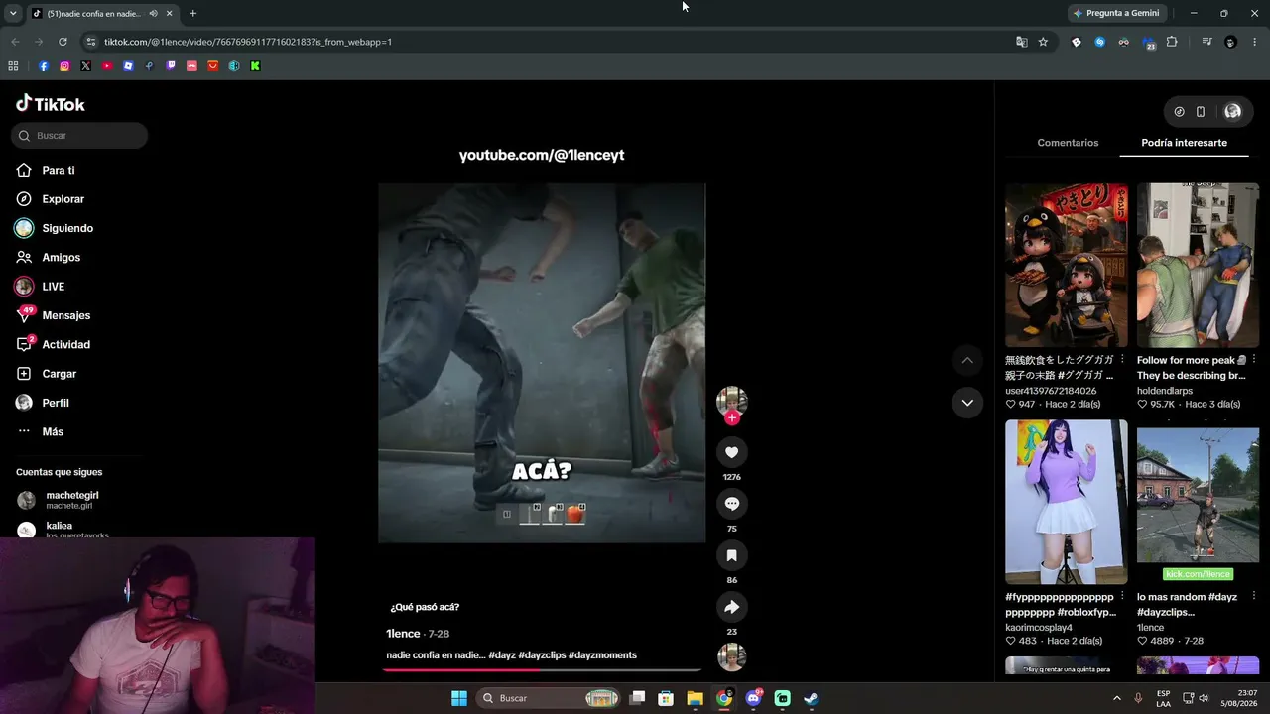Follow 1lence with the red plus badge

point(731,418)
